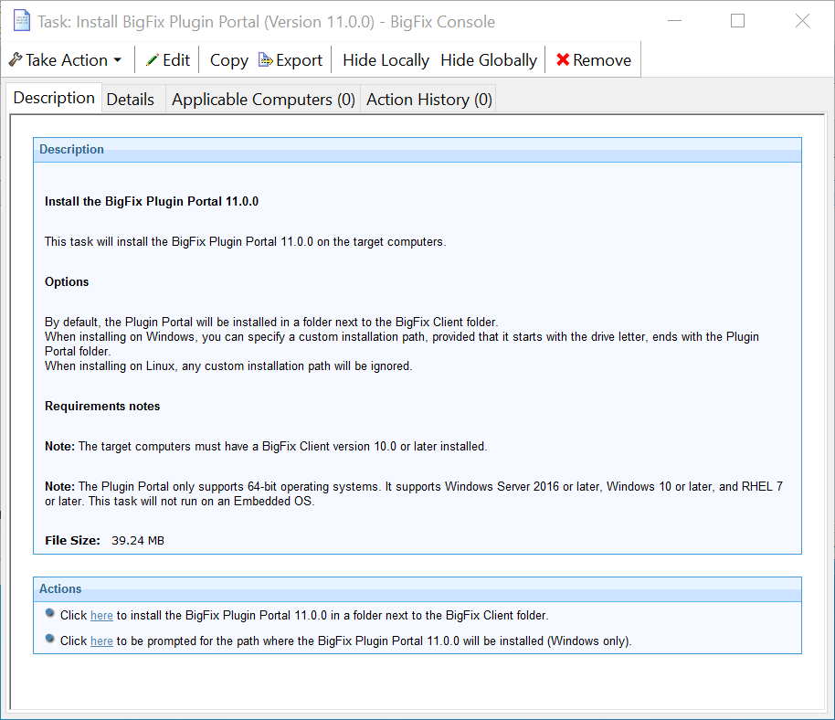This screenshot has width=835, height=720.
Task: Click the note about BigFix Client version 10.0
Action: (266, 446)
